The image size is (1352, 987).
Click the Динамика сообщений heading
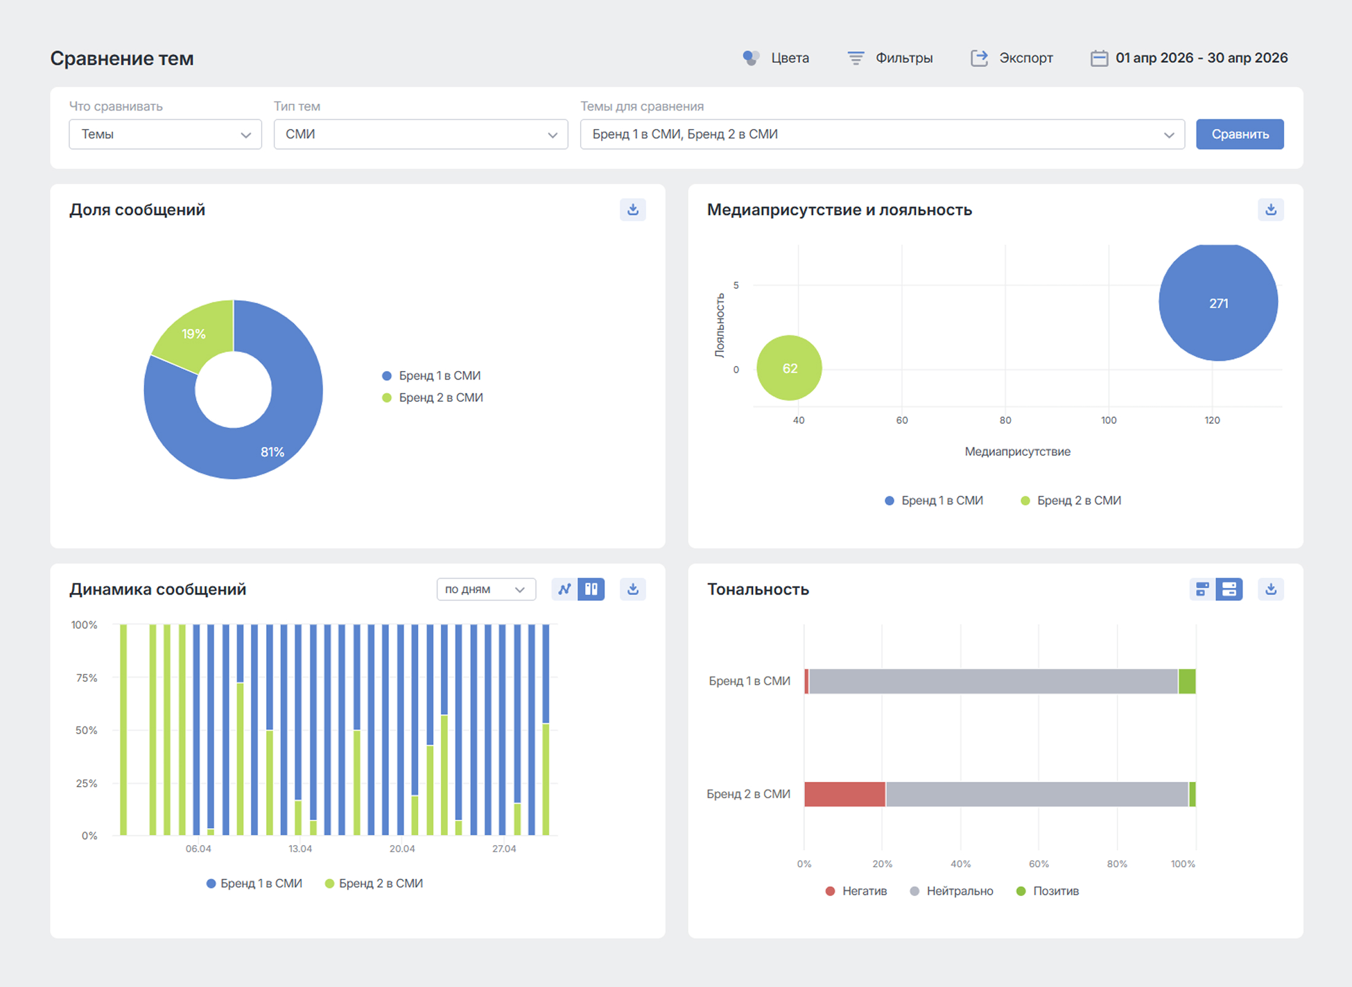[x=157, y=589]
